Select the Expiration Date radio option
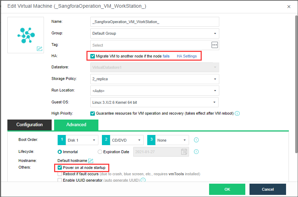 click(100, 152)
